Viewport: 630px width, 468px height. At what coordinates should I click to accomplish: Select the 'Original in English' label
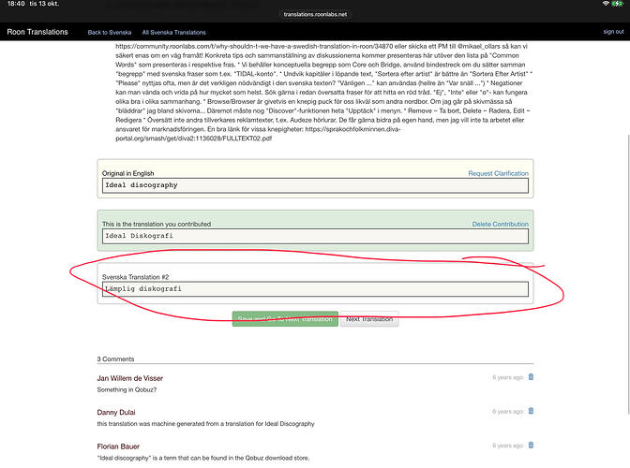[127, 173]
